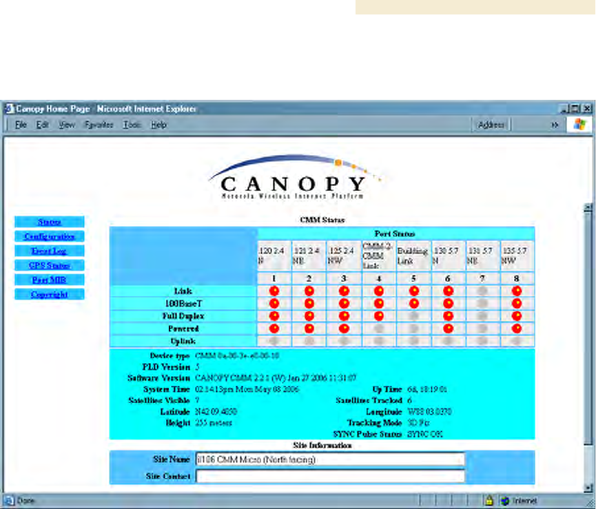596x509 pixels.
Task: Click the 100BaseT indicator for port 5
Action: (x=413, y=304)
